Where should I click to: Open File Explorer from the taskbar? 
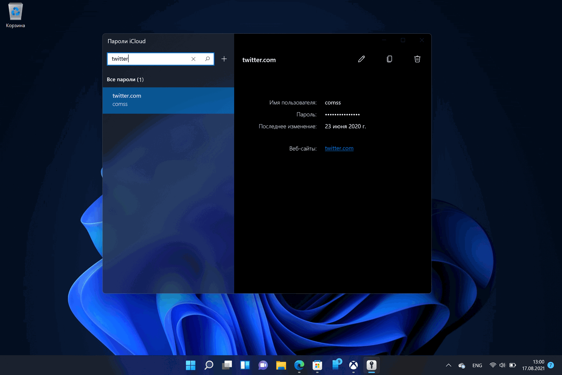pos(281,365)
